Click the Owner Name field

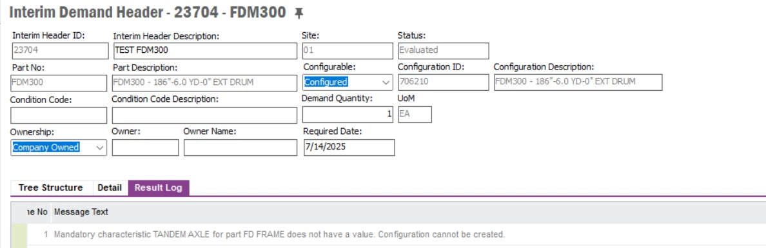click(241, 148)
